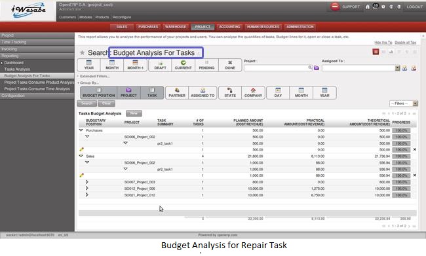Toggle Group By Partner

(177, 92)
